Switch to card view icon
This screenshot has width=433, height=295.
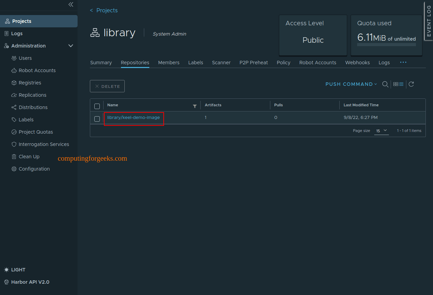pyautogui.click(x=396, y=84)
